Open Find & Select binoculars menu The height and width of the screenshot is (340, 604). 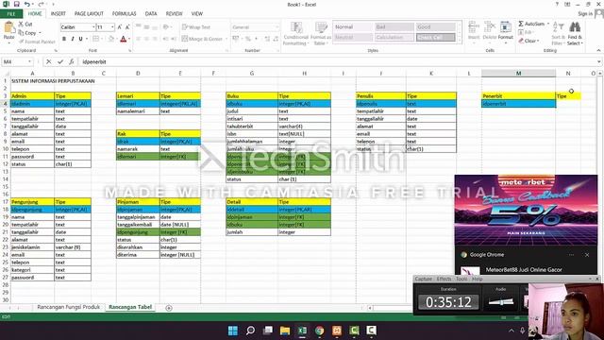click(575, 34)
